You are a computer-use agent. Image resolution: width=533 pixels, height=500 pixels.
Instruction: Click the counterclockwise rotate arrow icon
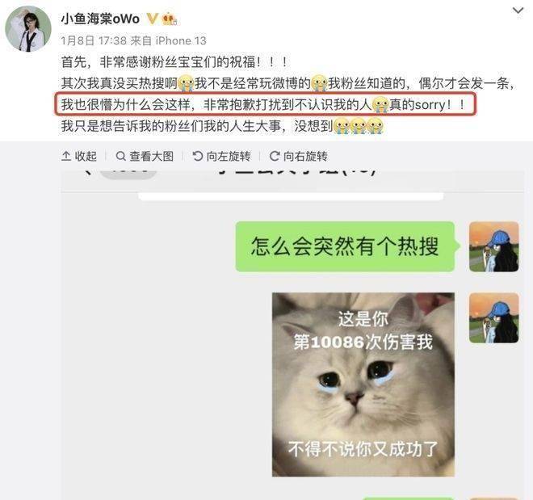pos(198,157)
